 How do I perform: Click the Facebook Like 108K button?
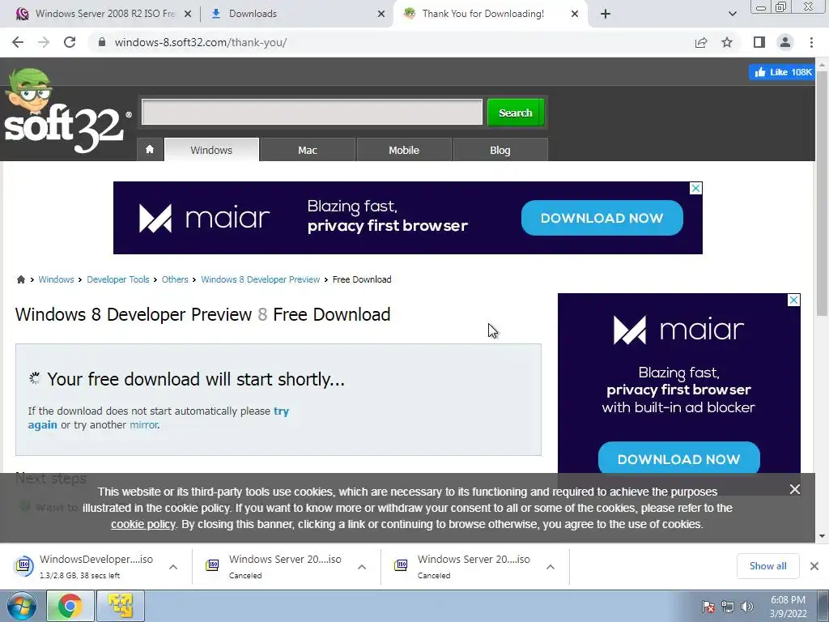click(x=782, y=72)
